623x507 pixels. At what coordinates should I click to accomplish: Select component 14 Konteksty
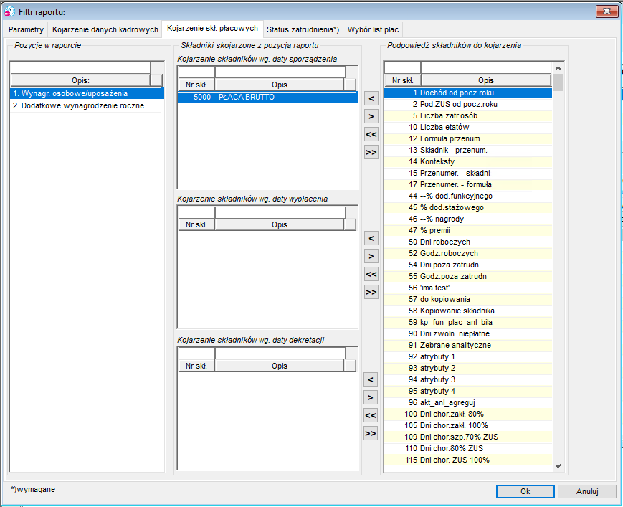click(468, 161)
